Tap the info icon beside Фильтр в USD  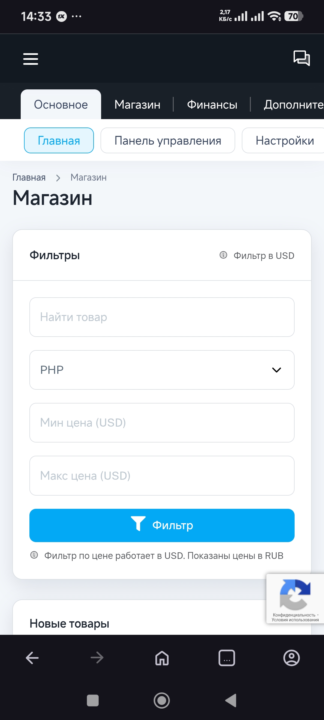[x=223, y=255]
